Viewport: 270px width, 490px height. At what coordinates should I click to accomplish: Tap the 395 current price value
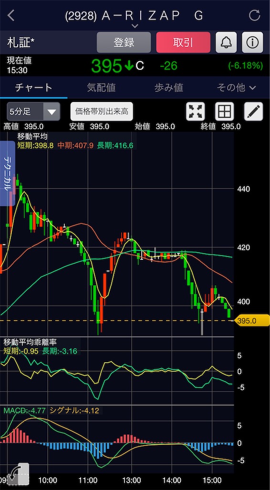pyautogui.click(x=106, y=66)
